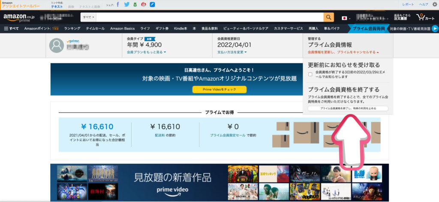Viewport: 439px width, 202px height.
Task: Share via the Facebook icon
Action: 117,4
